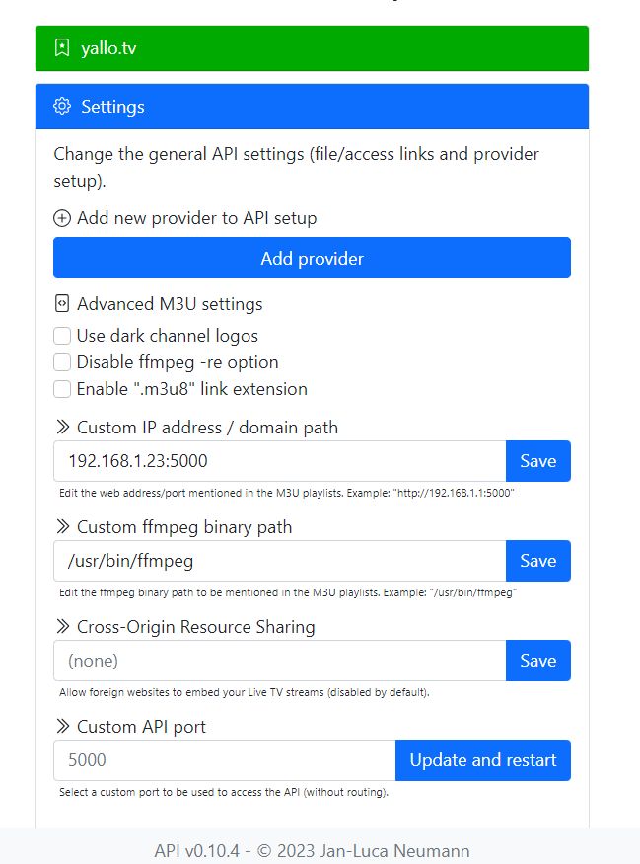Click the Add provider button
The image size is (640, 864).
(x=312, y=258)
